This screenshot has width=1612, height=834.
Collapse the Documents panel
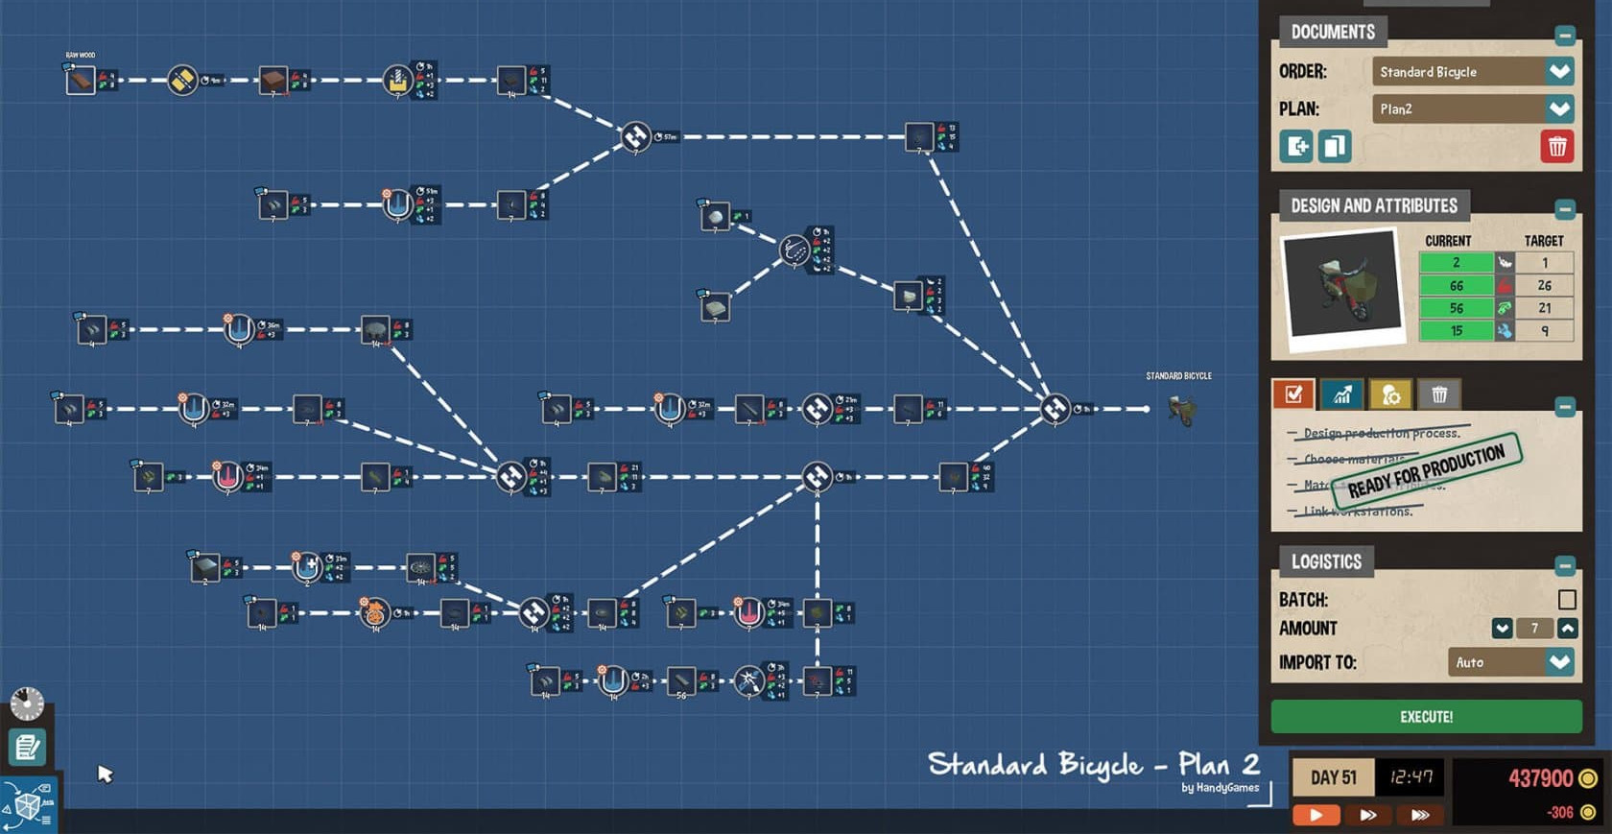point(1565,36)
